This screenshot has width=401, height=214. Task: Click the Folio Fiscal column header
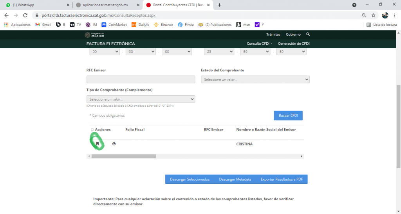pos(135,129)
